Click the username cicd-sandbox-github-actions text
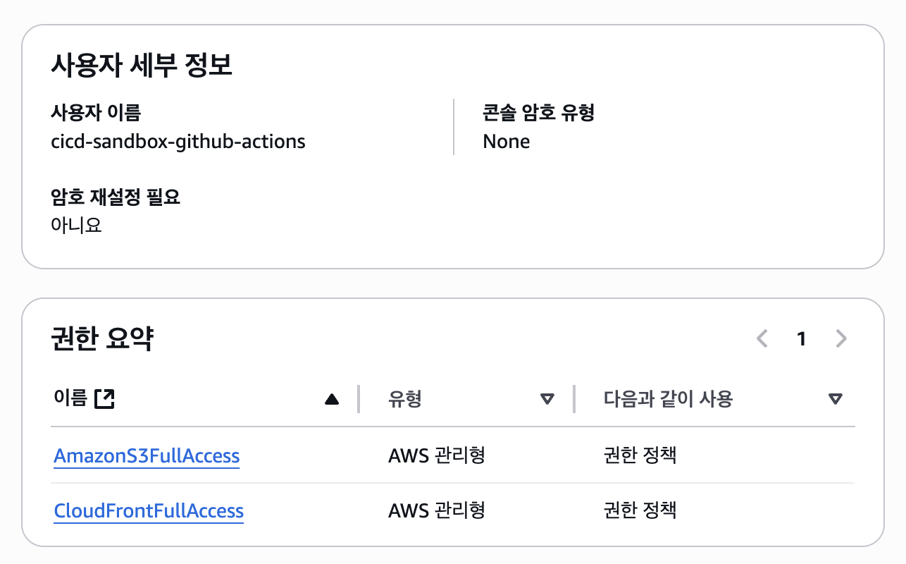This screenshot has height=564, width=906. click(x=178, y=142)
